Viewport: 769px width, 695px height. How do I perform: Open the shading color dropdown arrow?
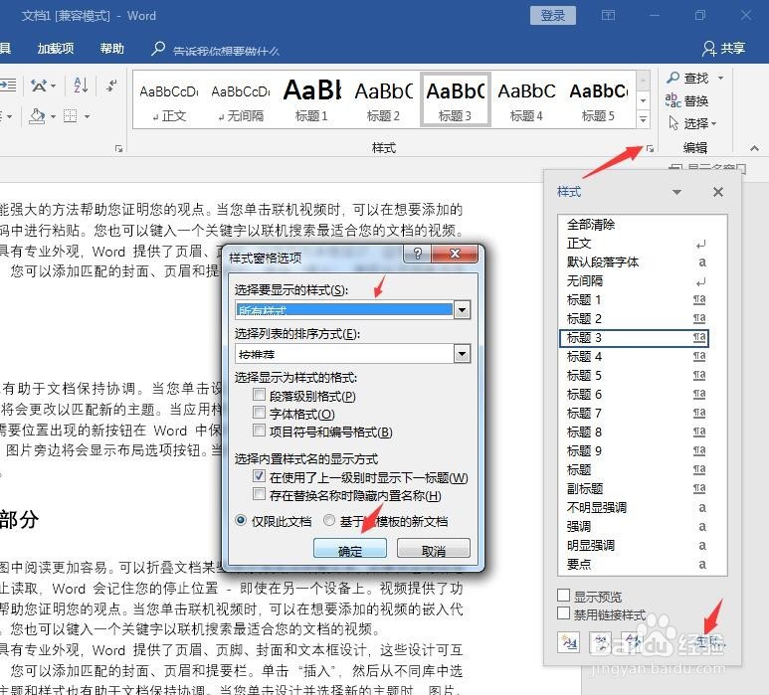[x=53, y=116]
